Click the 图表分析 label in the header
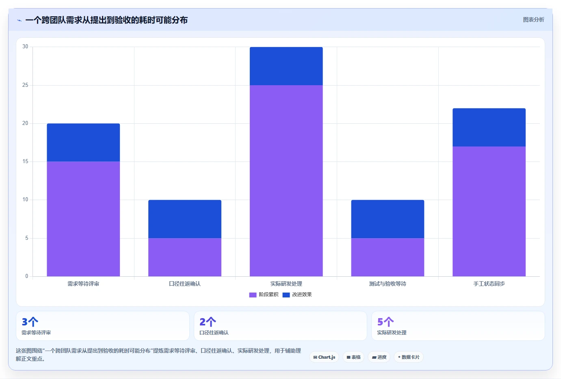561x379 pixels. (533, 19)
